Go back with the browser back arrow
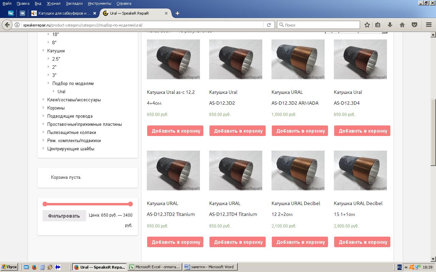436x272 pixels. tap(7, 25)
